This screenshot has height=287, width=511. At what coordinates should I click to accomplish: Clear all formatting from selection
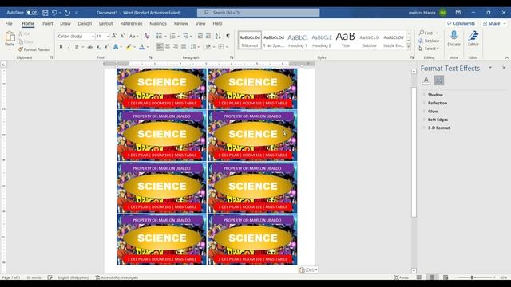pyautogui.click(x=147, y=36)
